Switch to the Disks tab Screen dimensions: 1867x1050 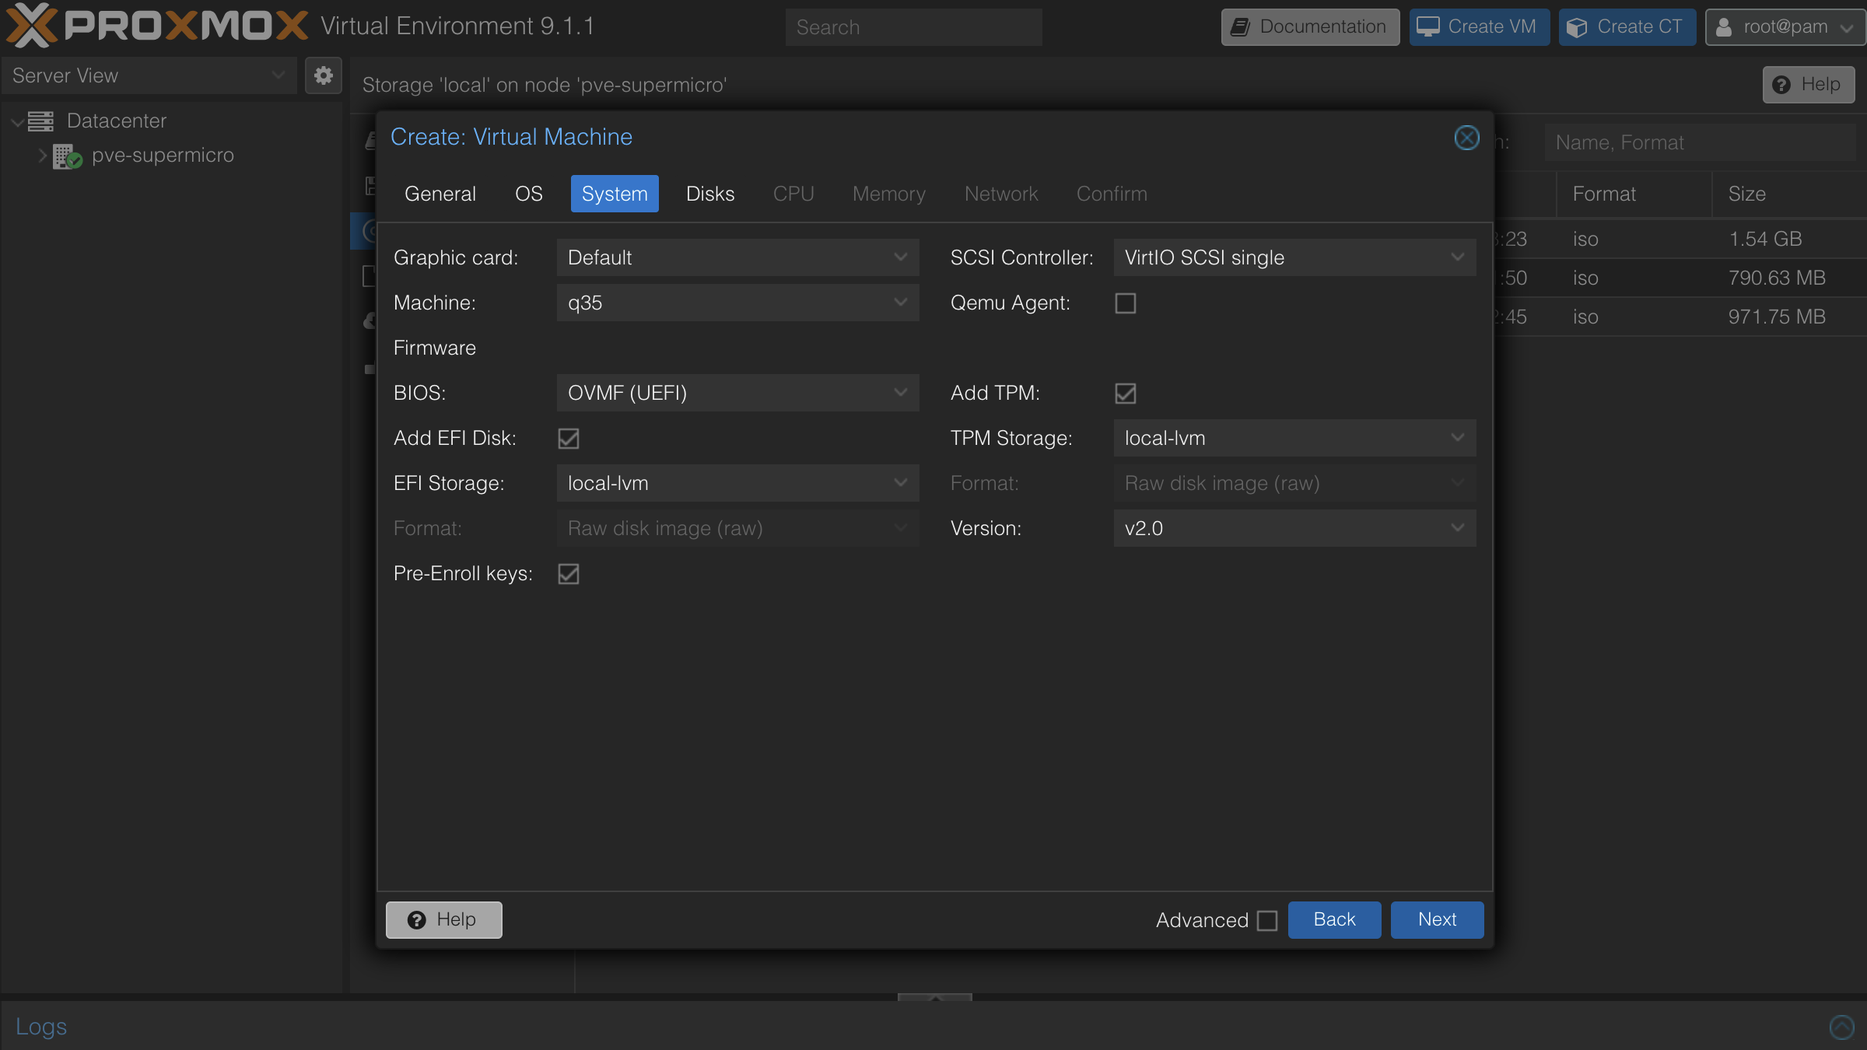[x=709, y=194]
